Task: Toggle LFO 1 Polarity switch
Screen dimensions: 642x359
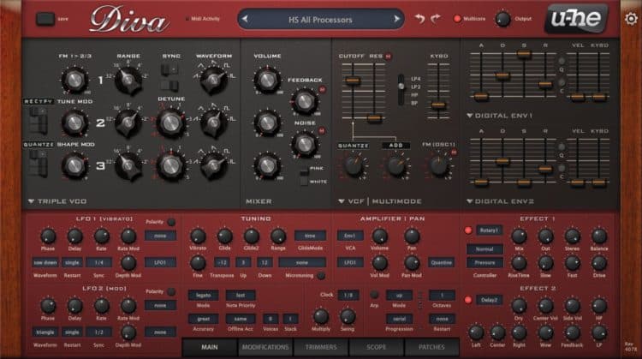Action: pos(171,222)
